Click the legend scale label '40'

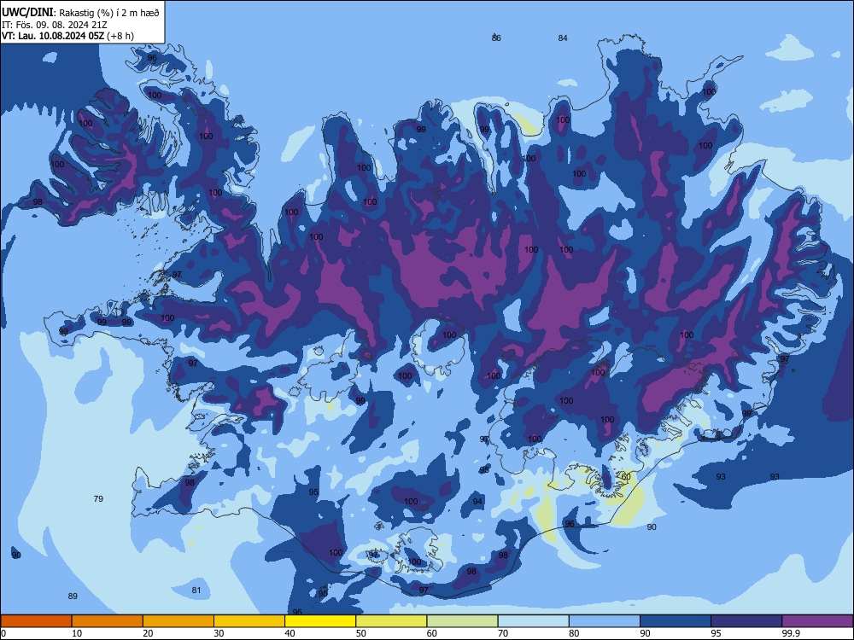tap(290, 633)
